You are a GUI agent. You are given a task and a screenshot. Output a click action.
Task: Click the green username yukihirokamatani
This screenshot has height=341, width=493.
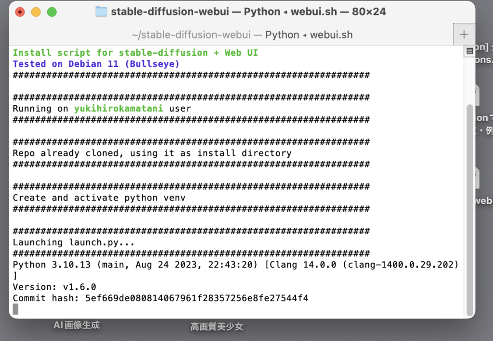(x=118, y=109)
